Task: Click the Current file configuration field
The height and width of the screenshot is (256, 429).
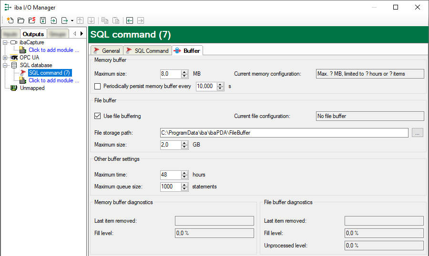Action: [370, 116]
